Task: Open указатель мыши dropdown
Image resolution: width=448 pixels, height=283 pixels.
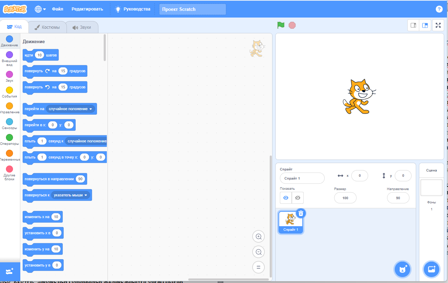Action: click(x=70, y=195)
